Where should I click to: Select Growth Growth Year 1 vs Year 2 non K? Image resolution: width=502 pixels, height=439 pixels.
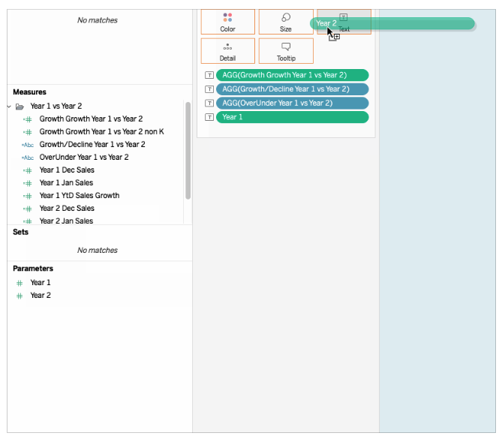[x=101, y=131]
